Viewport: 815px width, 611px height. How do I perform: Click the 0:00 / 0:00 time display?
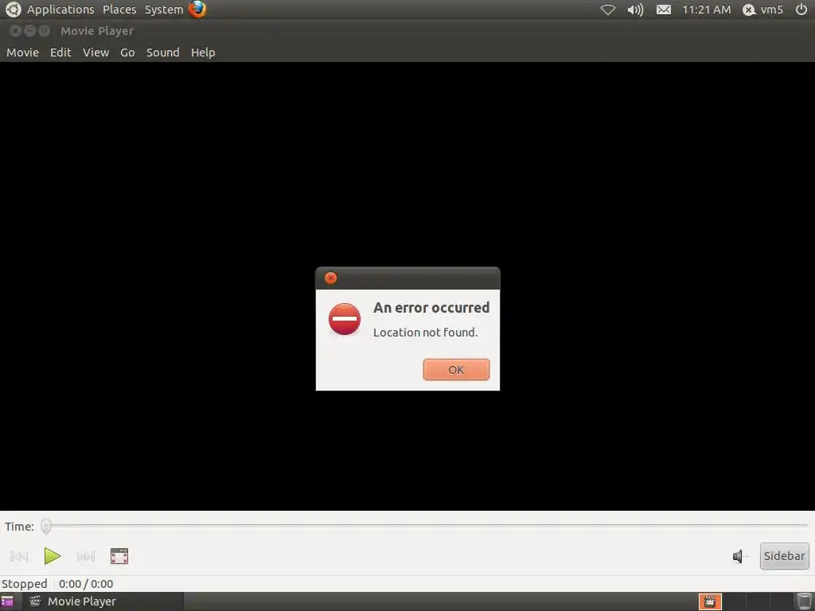click(86, 584)
